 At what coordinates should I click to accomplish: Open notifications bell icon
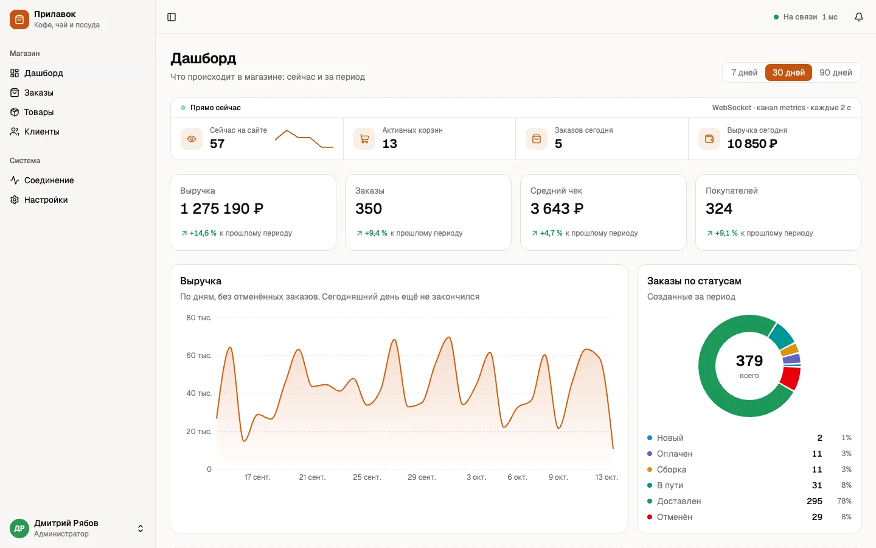[x=859, y=17]
